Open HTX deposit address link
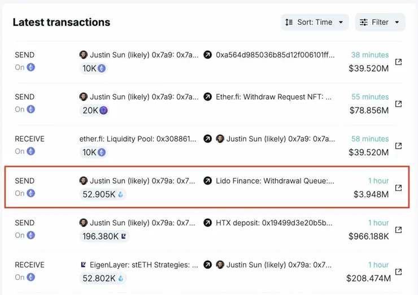Viewport: 418px width, 295px height. (274, 223)
